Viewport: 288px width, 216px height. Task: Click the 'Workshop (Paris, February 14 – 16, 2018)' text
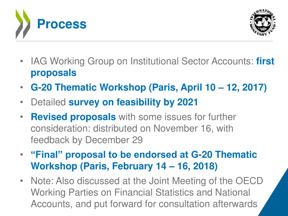(x=124, y=166)
